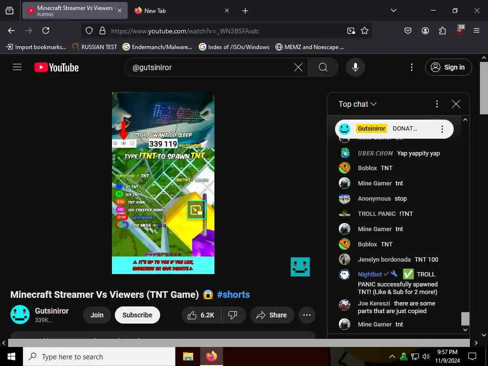Open Firefox account icon

[425, 30]
